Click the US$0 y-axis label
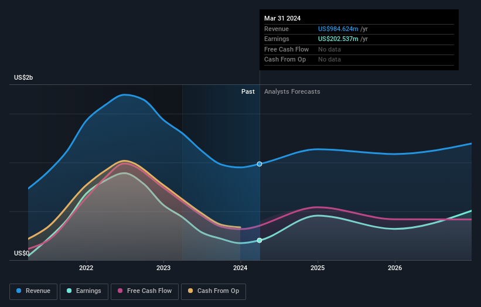The height and width of the screenshot is (307, 481). [x=22, y=253]
